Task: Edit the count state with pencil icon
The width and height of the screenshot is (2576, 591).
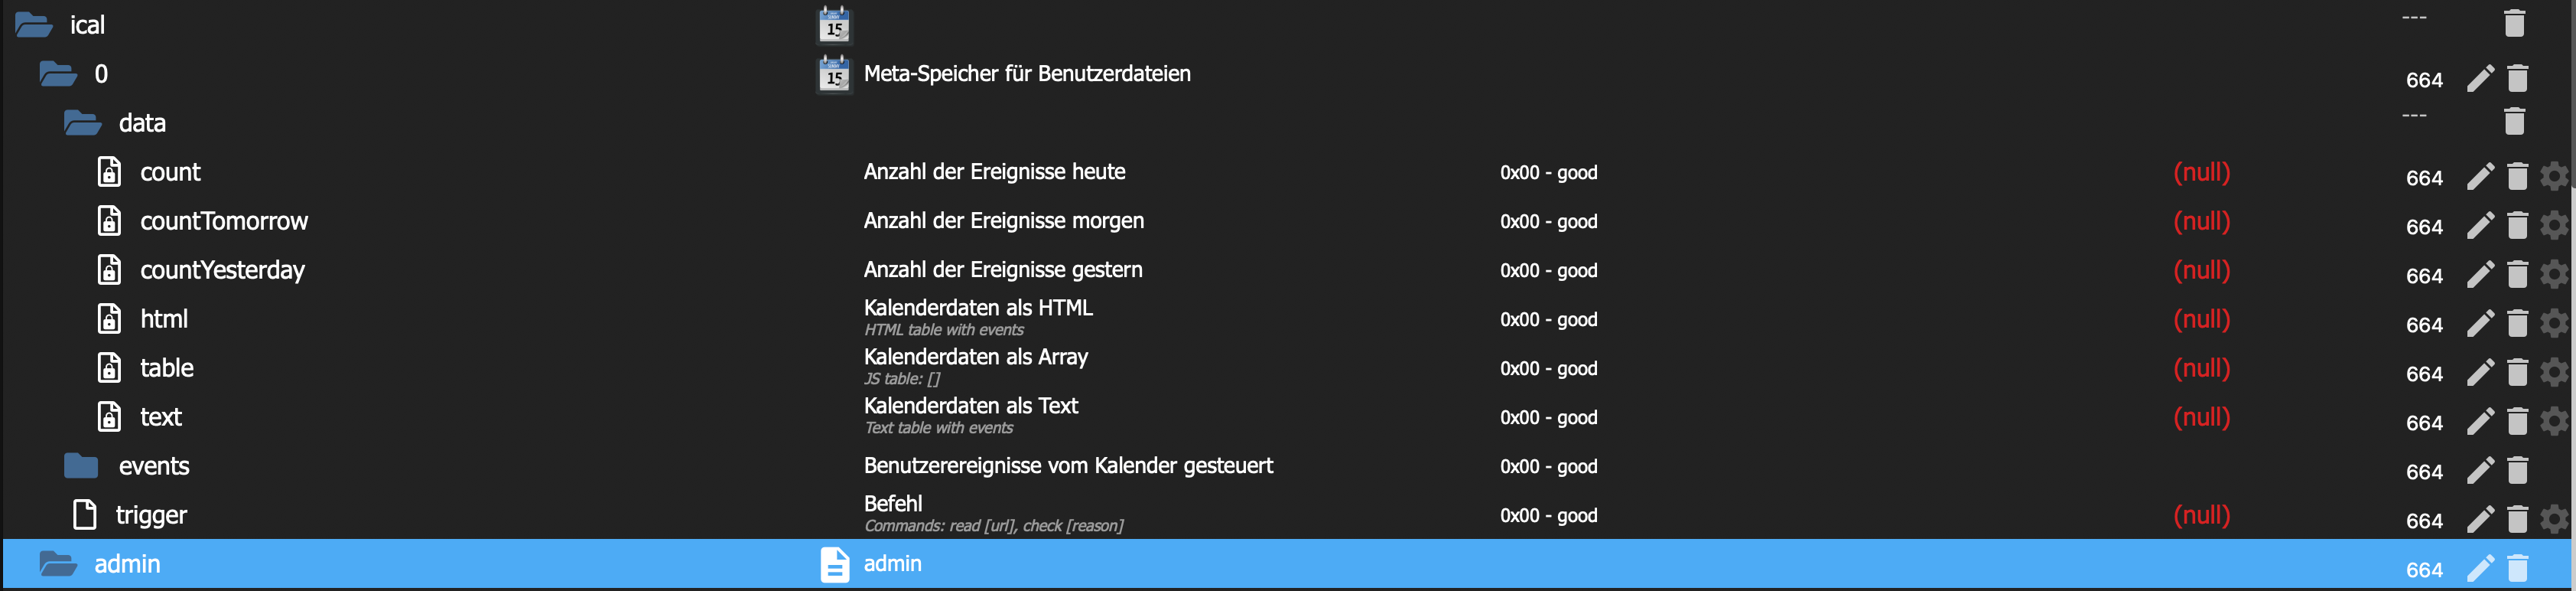Action: click(x=2479, y=178)
